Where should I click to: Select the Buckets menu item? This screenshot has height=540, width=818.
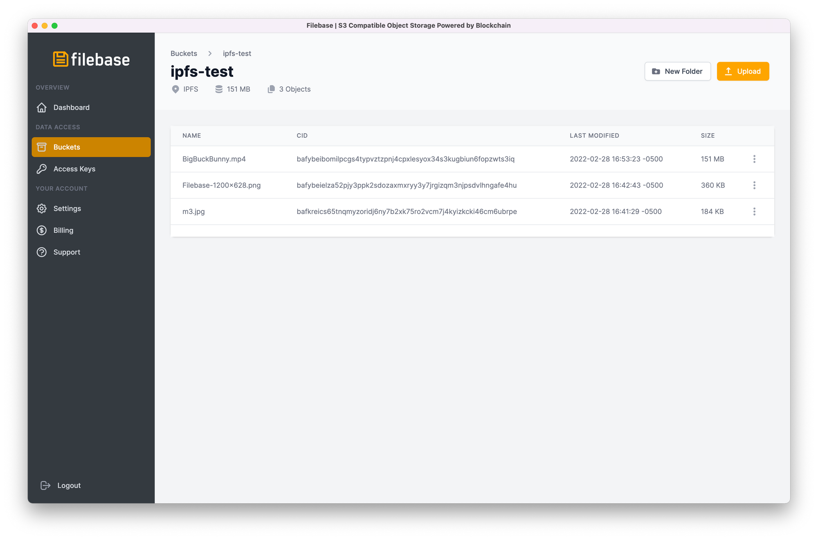point(91,147)
